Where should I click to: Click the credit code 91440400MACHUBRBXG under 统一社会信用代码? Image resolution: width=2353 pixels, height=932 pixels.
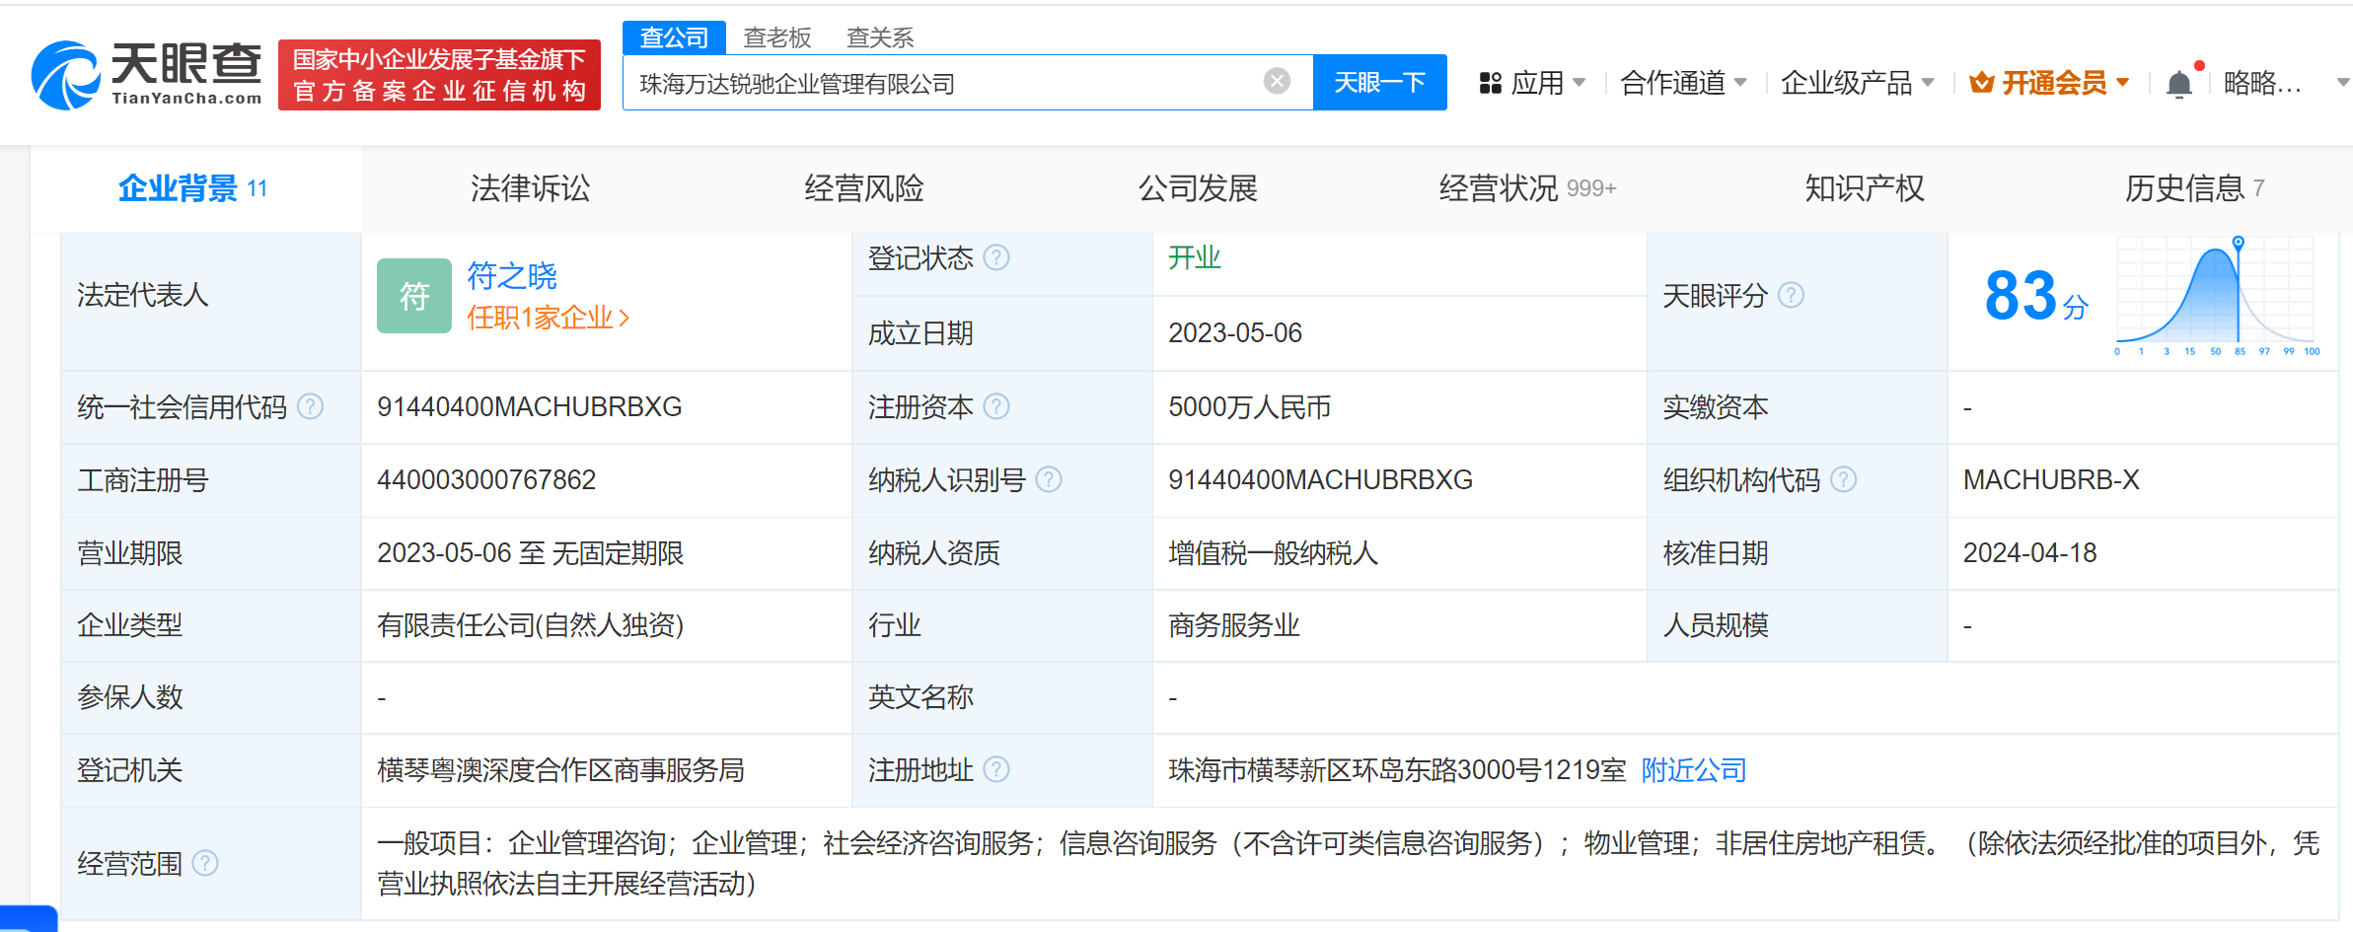point(530,406)
